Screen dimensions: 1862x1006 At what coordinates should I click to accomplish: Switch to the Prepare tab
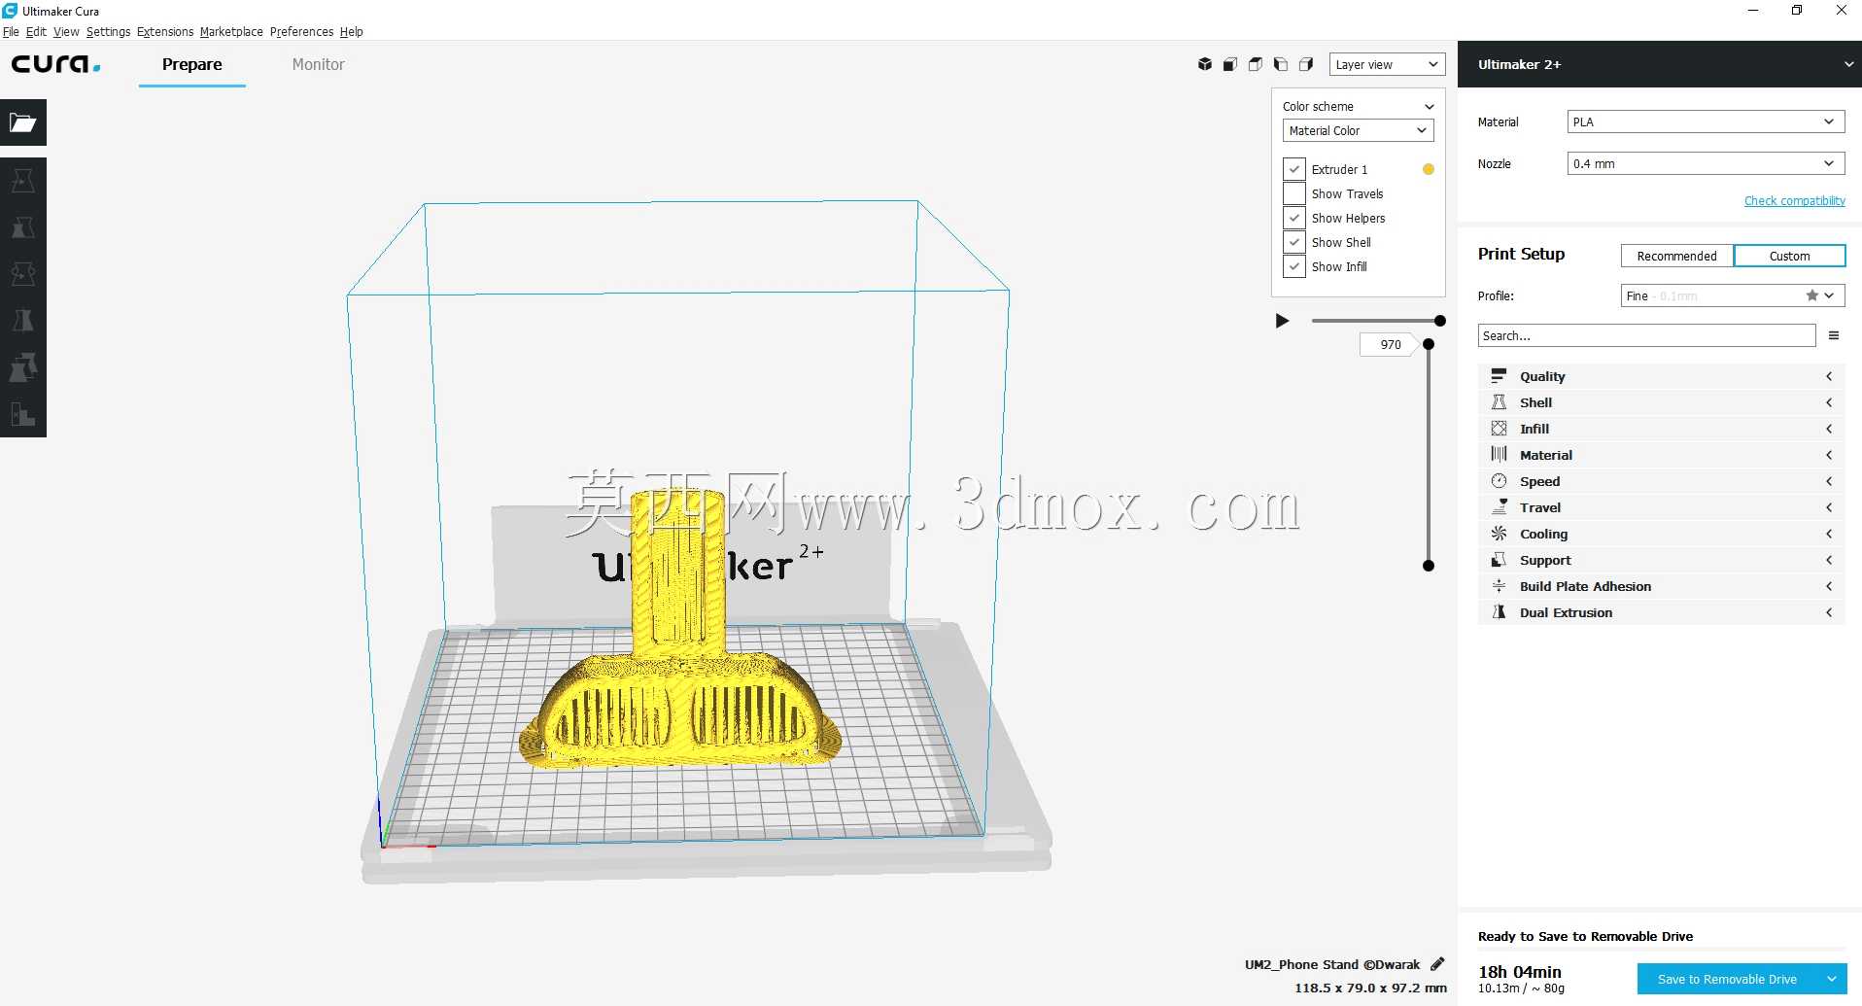191,64
